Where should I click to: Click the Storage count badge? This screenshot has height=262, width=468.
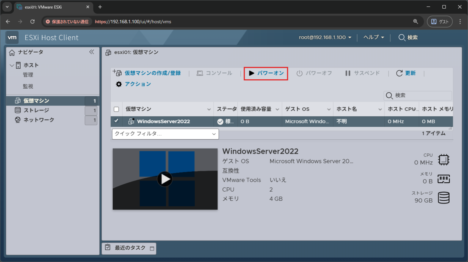pyautogui.click(x=91, y=111)
